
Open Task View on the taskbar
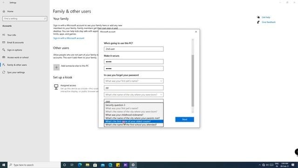point(72,165)
